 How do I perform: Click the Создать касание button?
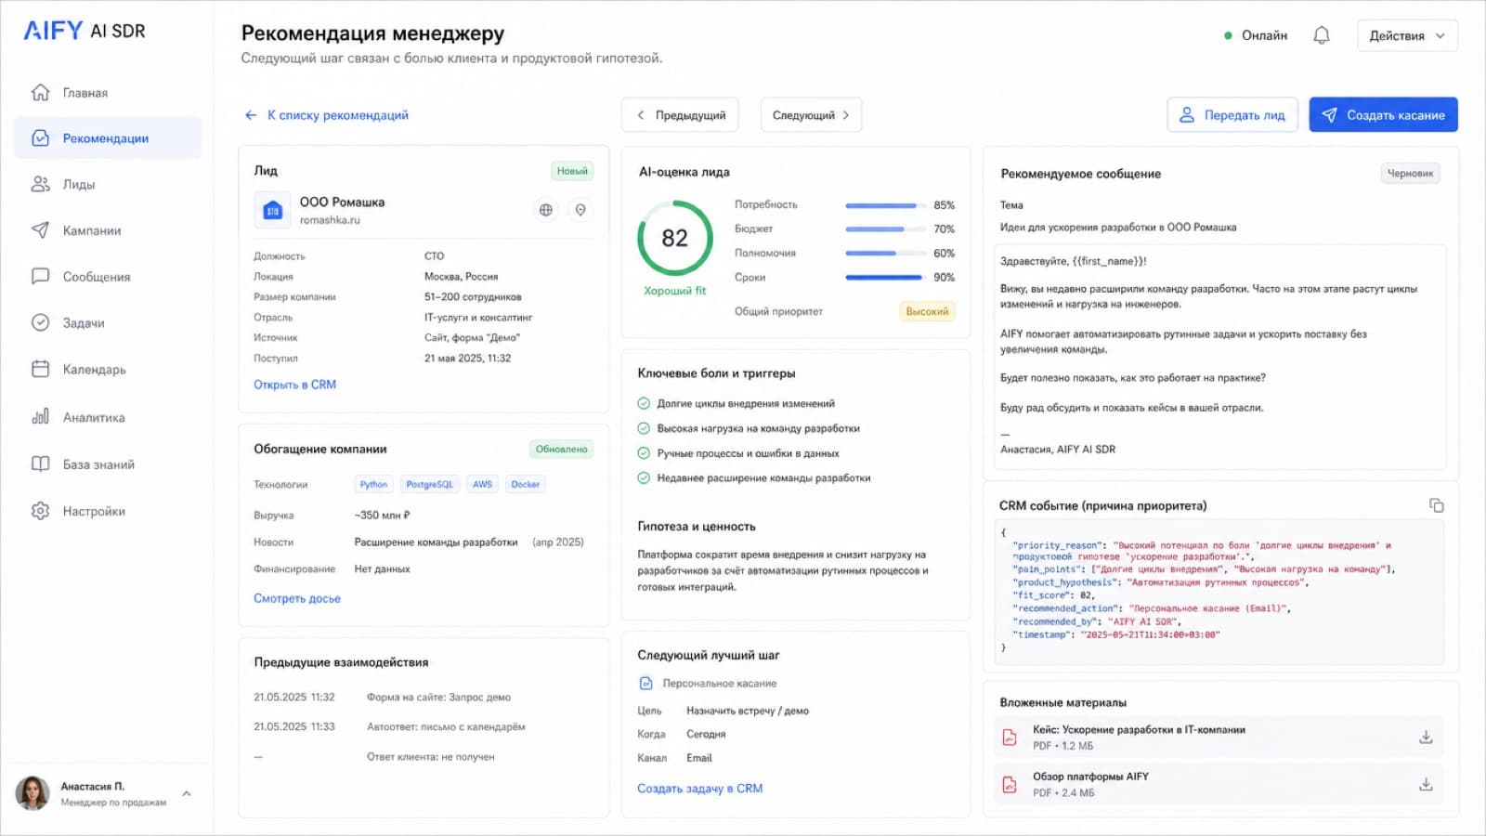[1383, 115]
